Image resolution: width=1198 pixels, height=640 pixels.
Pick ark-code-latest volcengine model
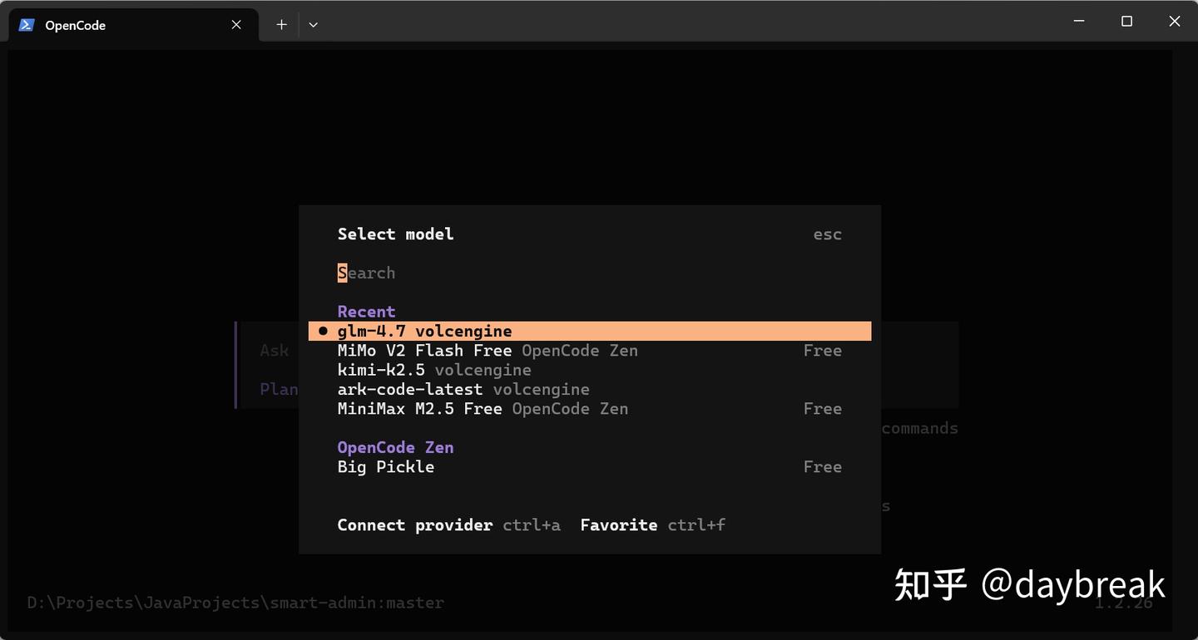(590, 389)
